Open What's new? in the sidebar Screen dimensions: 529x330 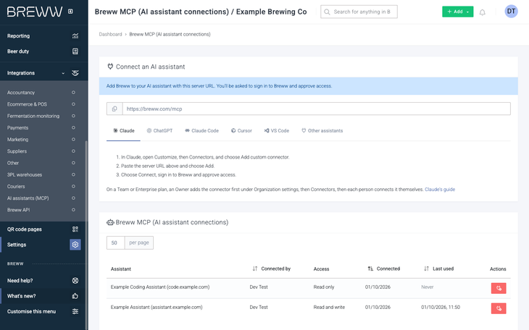(x=21, y=296)
